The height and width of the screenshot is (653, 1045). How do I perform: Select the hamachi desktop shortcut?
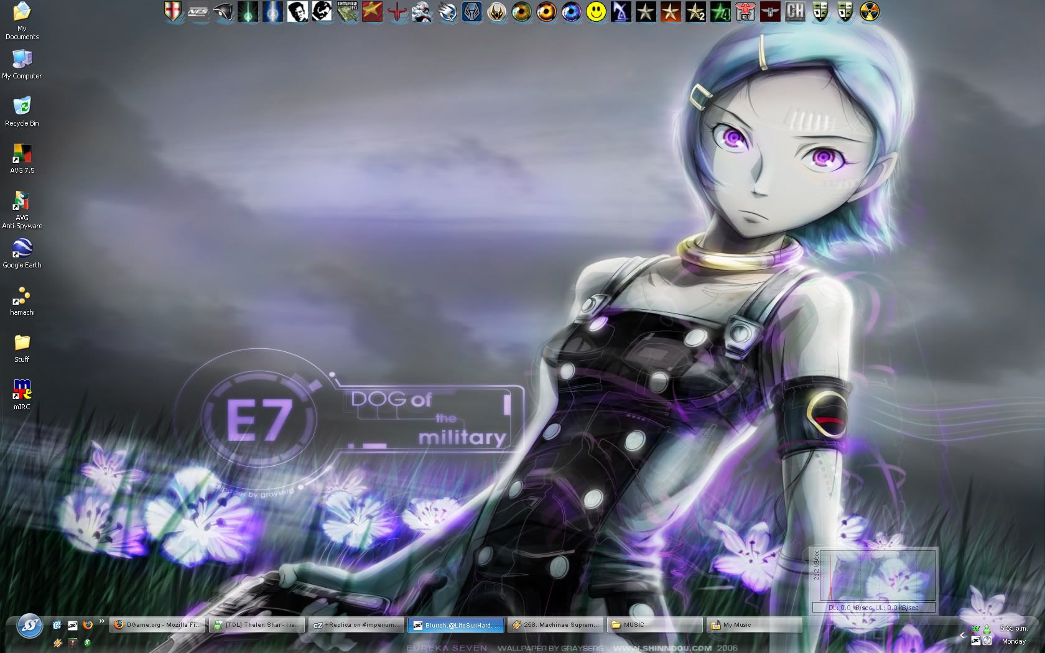22,301
